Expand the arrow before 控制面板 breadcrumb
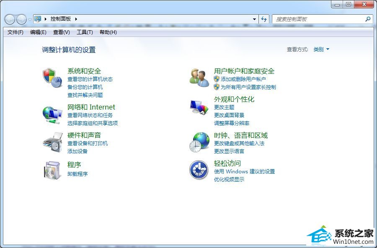 [x=45, y=19]
